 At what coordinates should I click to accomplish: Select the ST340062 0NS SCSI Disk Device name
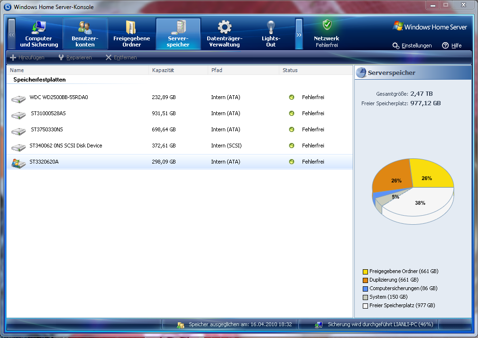click(65, 146)
